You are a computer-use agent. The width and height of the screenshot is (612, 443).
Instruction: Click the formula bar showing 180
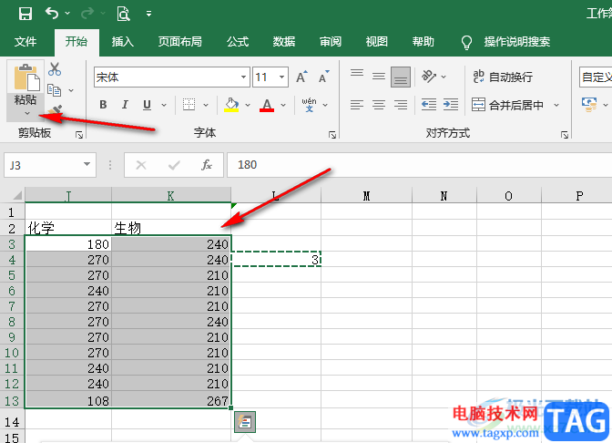pyautogui.click(x=419, y=165)
